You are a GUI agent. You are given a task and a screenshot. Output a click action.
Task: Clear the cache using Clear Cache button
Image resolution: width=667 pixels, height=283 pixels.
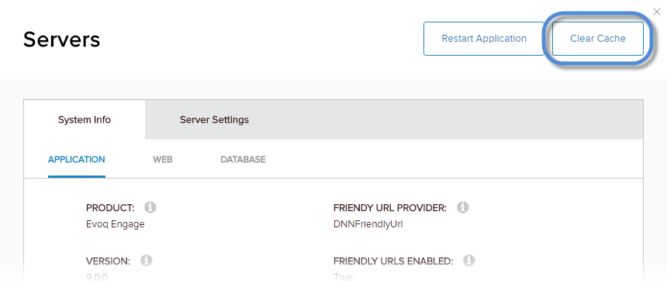pos(598,39)
